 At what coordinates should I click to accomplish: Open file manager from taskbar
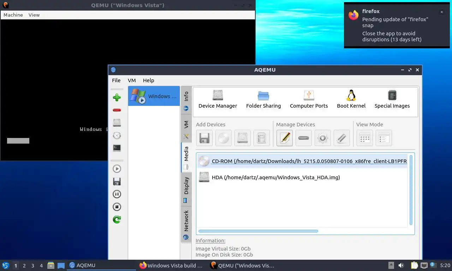point(51,265)
